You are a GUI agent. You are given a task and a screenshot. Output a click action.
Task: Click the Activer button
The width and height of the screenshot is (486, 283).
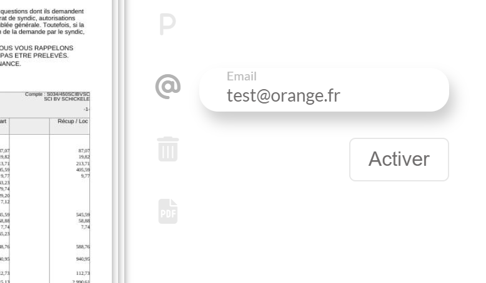(399, 160)
